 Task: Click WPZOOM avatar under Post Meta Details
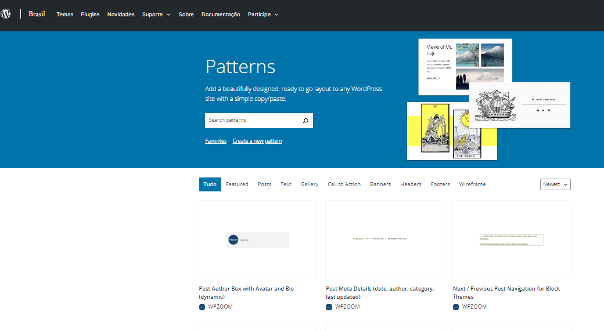pos(329,307)
